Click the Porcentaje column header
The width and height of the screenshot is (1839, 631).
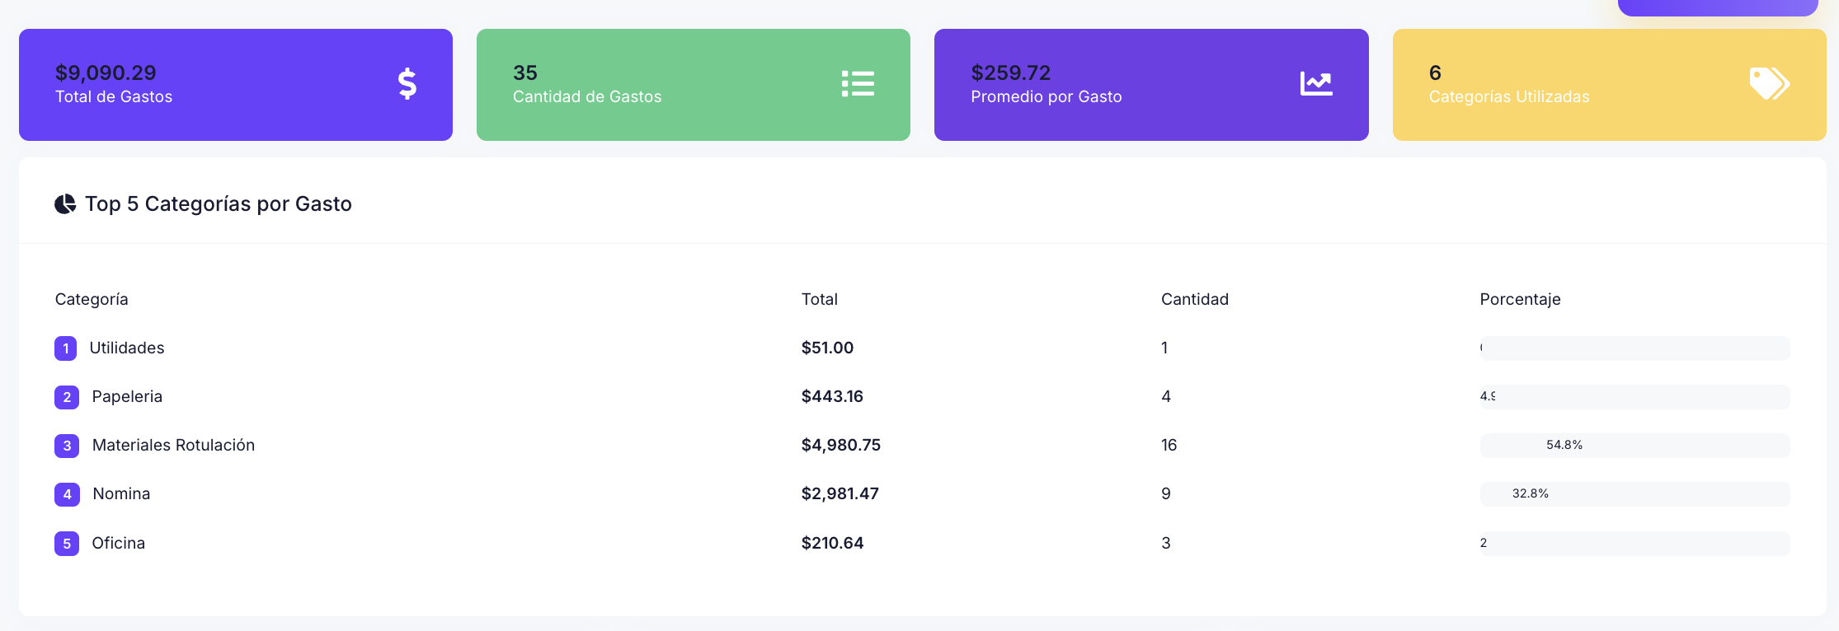pyautogui.click(x=1520, y=300)
